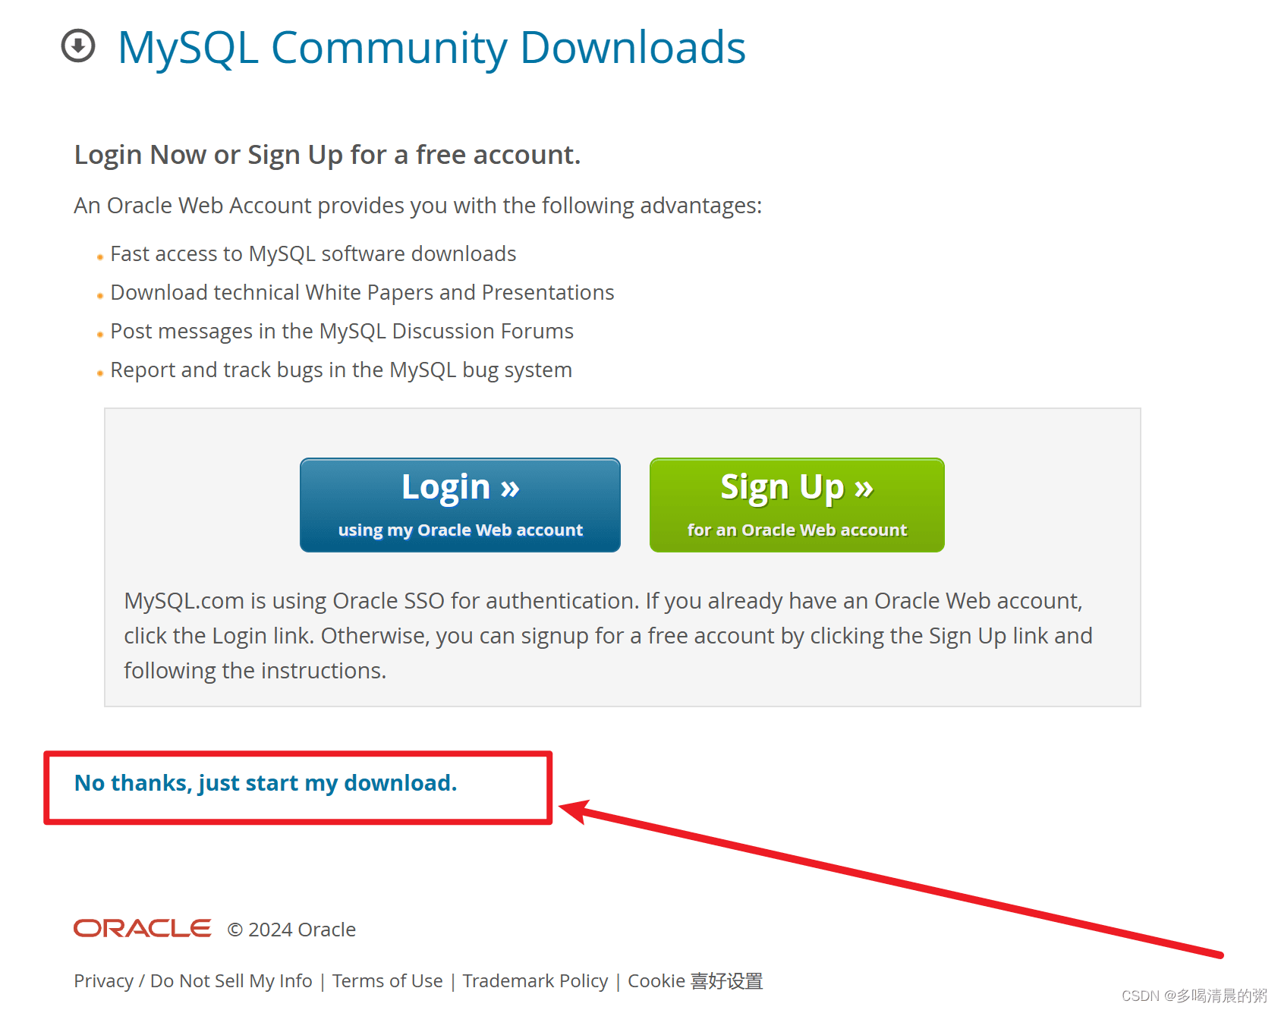Click "No thanks, just start my download"

(x=266, y=783)
